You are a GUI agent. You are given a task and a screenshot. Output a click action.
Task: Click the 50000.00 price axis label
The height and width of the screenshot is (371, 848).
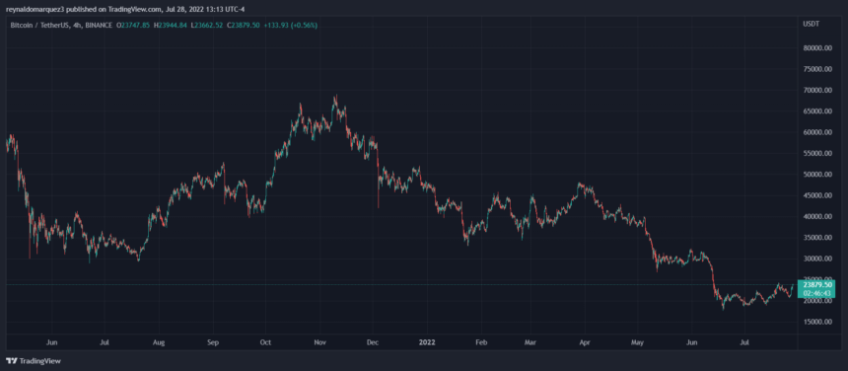pyautogui.click(x=817, y=175)
